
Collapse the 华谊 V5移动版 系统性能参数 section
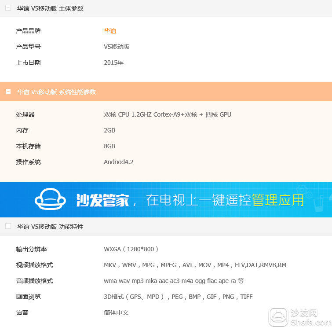click(x=8, y=92)
